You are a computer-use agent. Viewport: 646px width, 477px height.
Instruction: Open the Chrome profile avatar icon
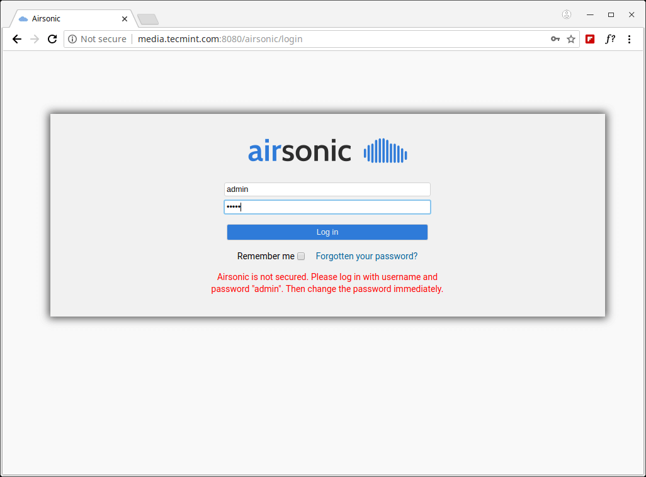(567, 14)
